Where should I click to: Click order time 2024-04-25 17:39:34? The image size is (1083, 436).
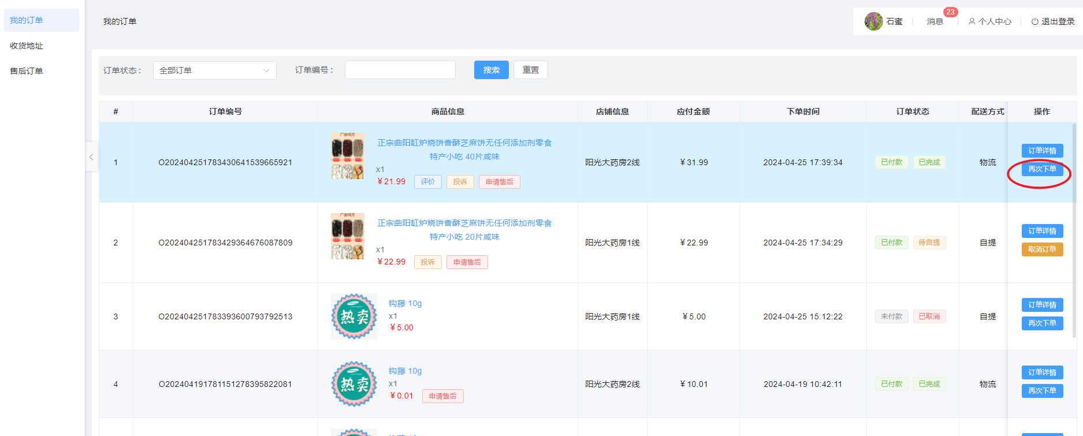point(803,162)
